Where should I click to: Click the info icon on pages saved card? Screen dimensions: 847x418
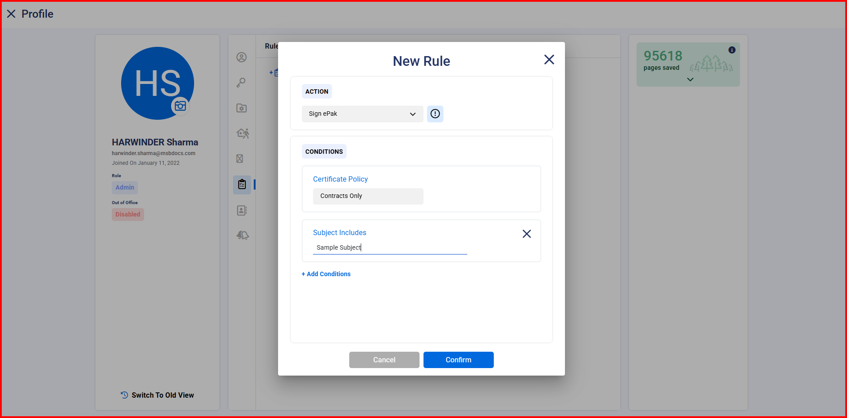[732, 50]
